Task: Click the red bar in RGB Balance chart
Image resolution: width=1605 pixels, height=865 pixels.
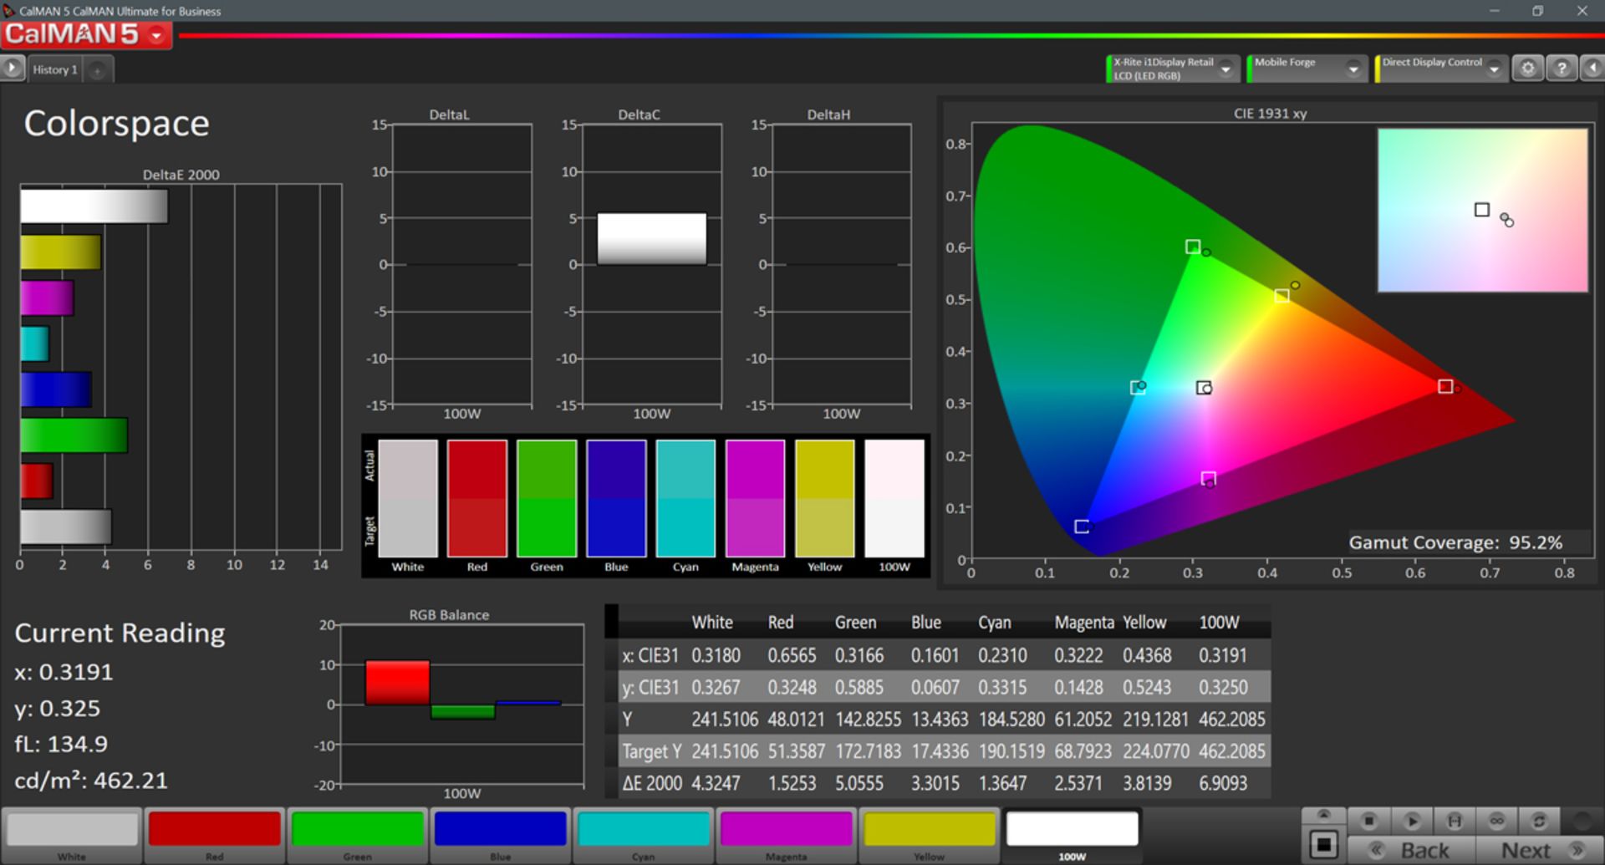Action: point(397,683)
